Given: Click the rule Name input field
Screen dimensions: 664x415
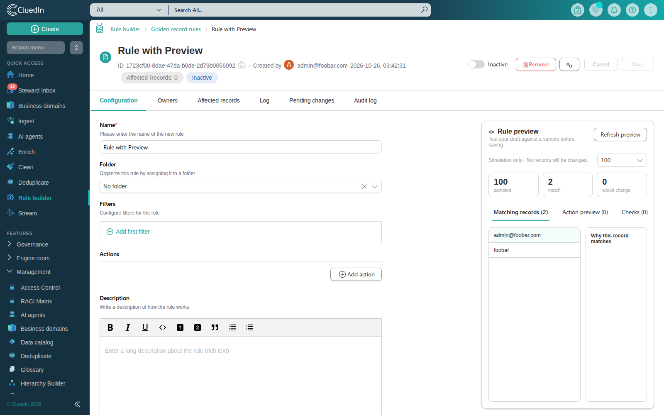Looking at the screenshot, I should [241, 147].
